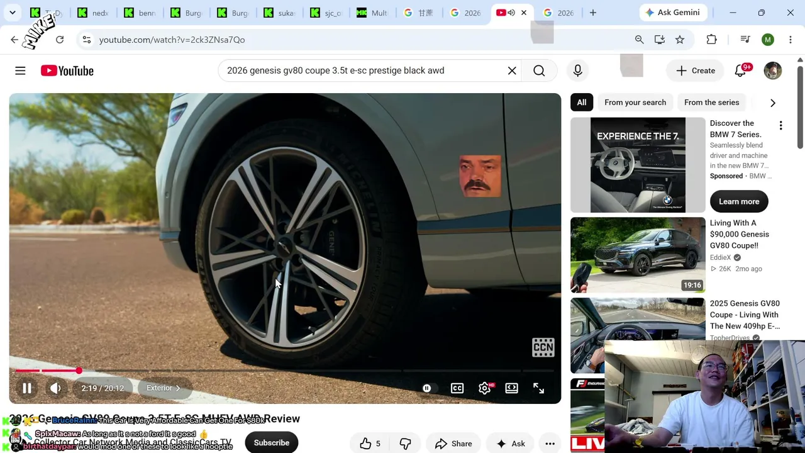Image resolution: width=805 pixels, height=453 pixels.
Task: Switch to the benn tab
Action: click(140, 13)
